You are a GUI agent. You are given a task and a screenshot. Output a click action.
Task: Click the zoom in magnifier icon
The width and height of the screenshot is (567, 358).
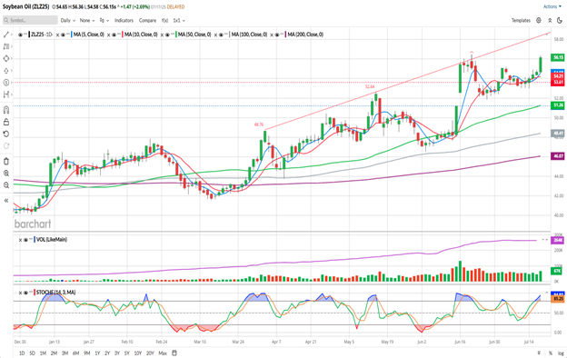[x=5, y=174]
